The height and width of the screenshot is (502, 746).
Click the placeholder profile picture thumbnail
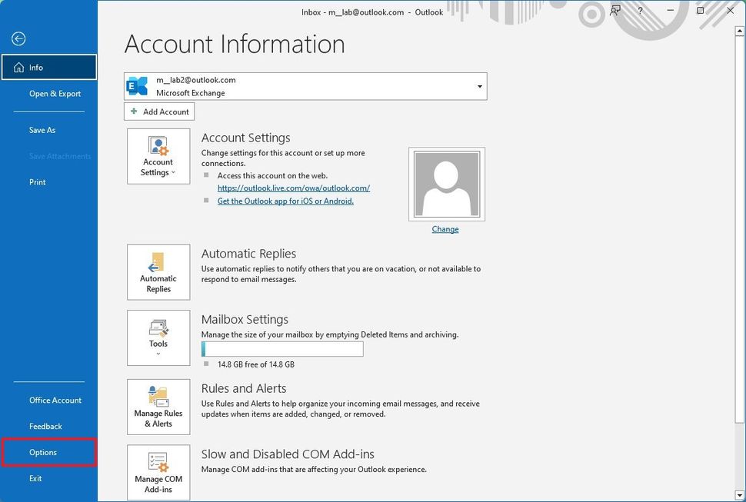[446, 183]
